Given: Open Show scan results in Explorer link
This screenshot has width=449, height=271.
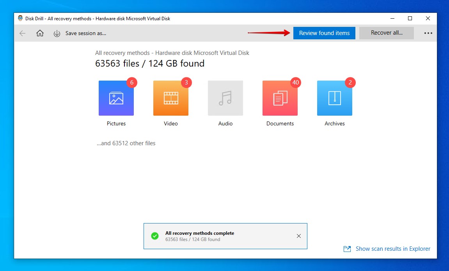Looking at the screenshot, I should pos(393,249).
